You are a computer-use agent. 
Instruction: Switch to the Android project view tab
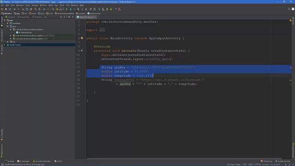tap(10, 17)
